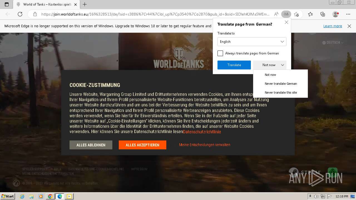This screenshot has height=200, width=356.
Task: Open Edge Settings and more menu
Action: pyautogui.click(x=348, y=14)
